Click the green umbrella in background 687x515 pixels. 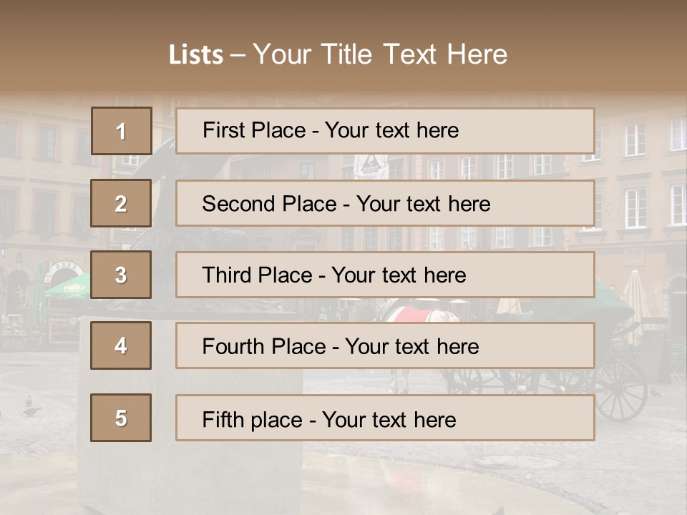[x=69, y=286]
